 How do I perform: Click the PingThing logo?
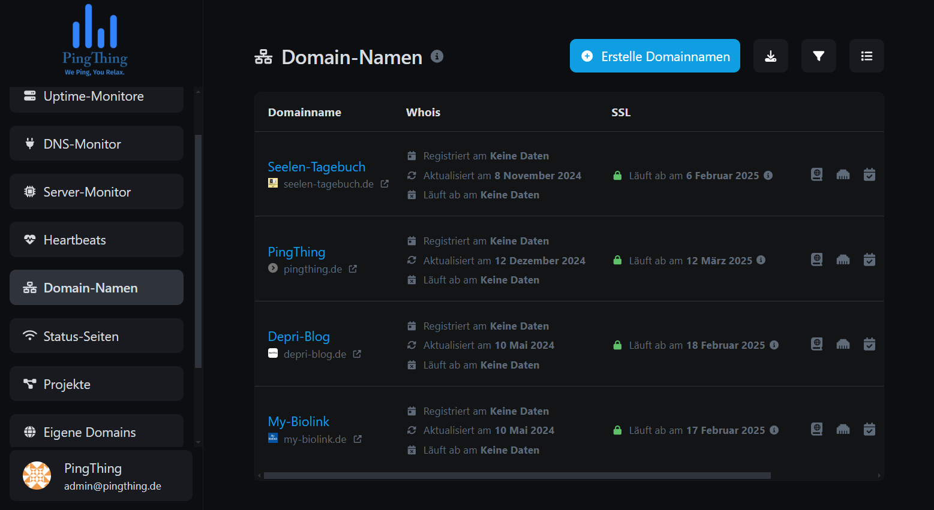pos(95,40)
